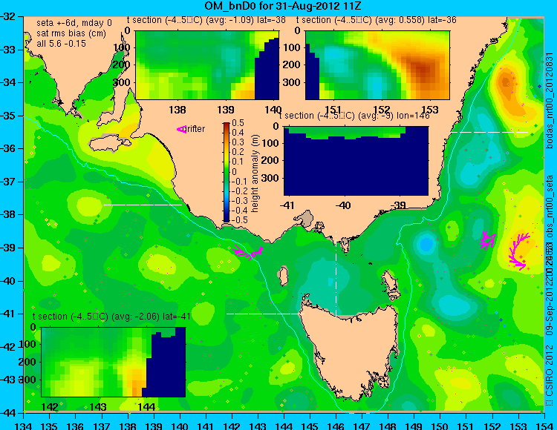Screen dimensions: 557x430
Task: Click Kangaroo Island near 137E, 36S
Action: (x=109, y=144)
